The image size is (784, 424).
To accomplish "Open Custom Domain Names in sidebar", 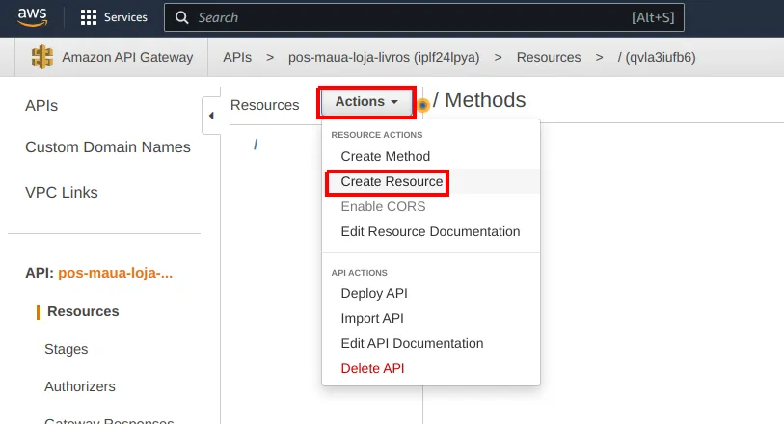I will tap(107, 147).
